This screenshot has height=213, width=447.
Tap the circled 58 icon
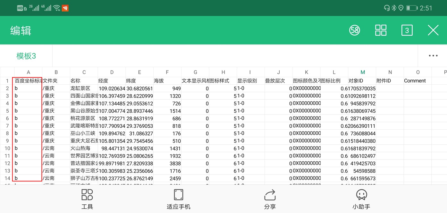coord(355,30)
